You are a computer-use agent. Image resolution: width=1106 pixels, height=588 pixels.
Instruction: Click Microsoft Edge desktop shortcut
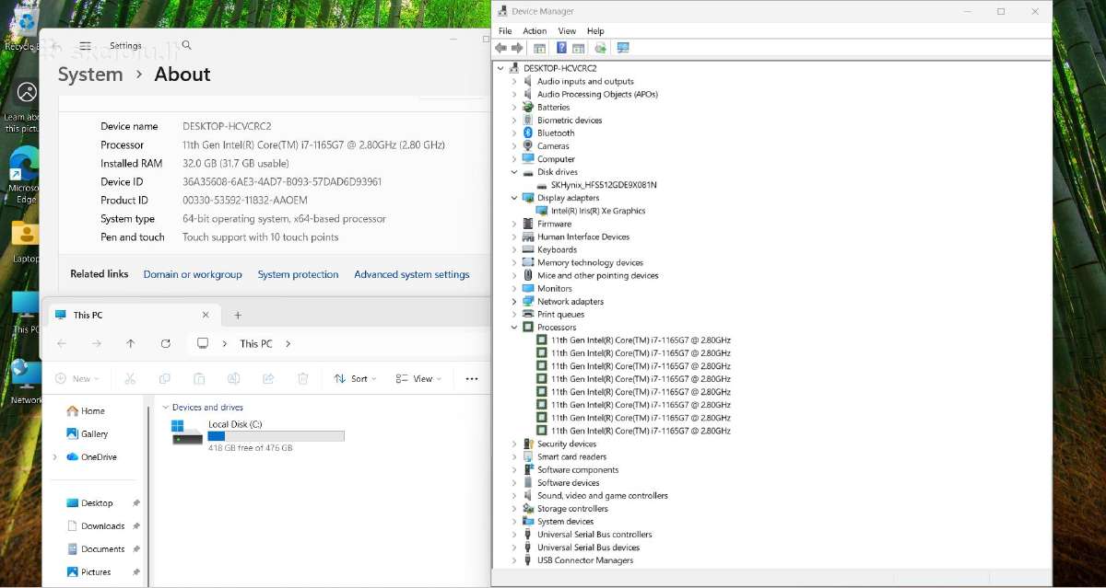pyautogui.click(x=25, y=175)
